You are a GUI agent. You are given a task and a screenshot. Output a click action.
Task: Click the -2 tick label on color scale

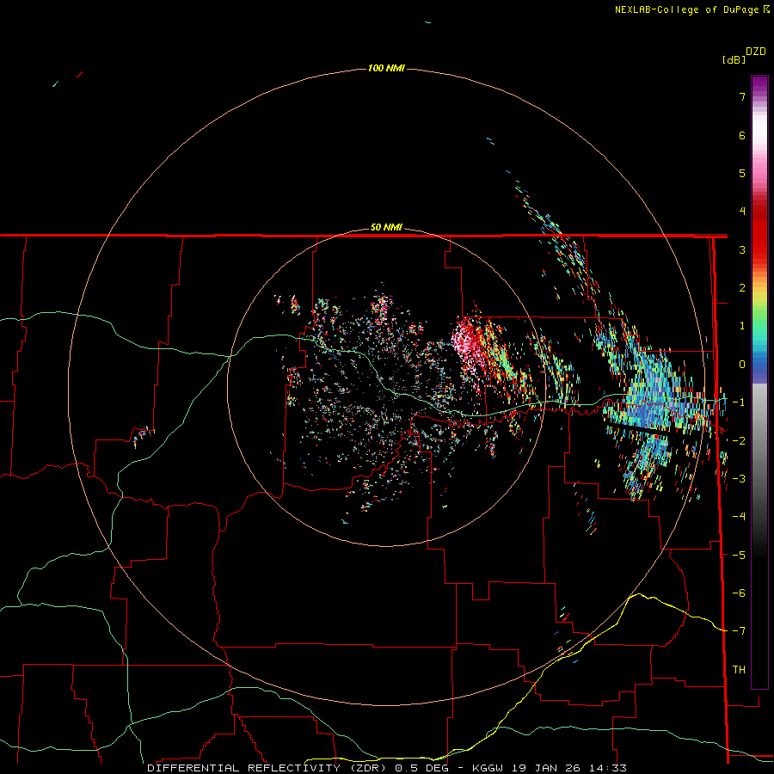click(x=739, y=440)
